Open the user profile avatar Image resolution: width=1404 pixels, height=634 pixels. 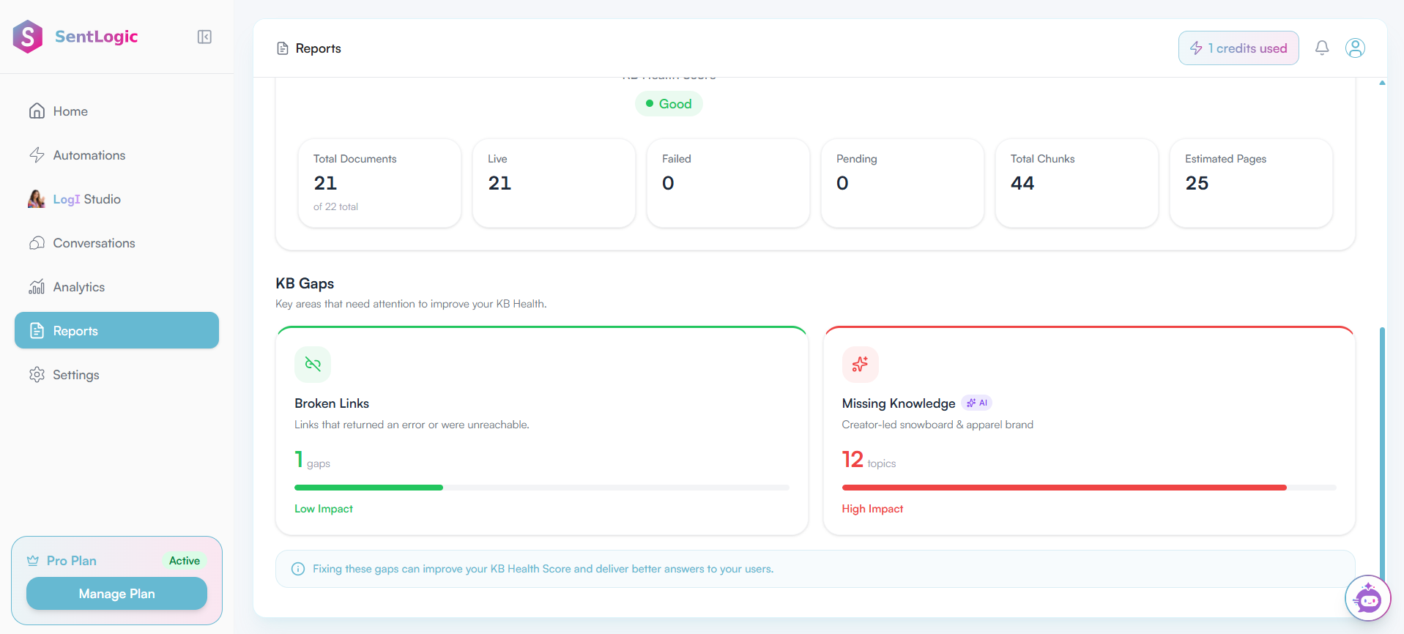click(1355, 48)
